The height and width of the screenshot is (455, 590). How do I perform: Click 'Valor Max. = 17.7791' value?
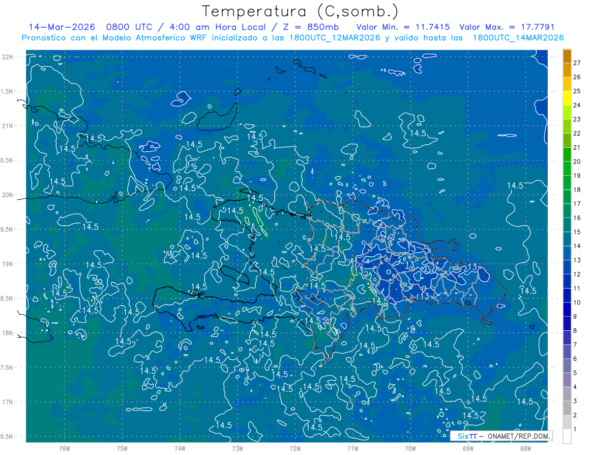(x=507, y=27)
